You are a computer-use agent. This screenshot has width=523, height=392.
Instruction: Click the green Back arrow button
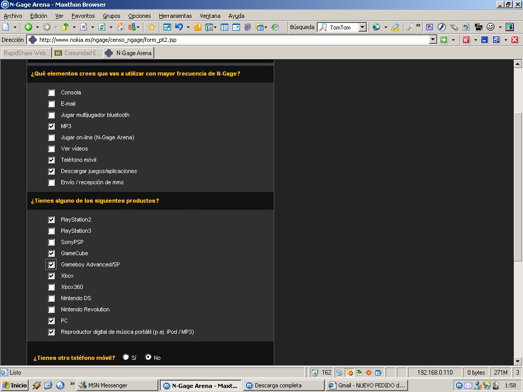click(x=29, y=28)
